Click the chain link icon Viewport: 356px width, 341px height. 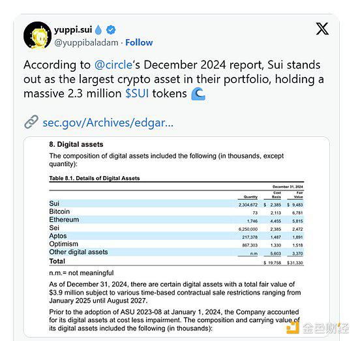click(31, 122)
